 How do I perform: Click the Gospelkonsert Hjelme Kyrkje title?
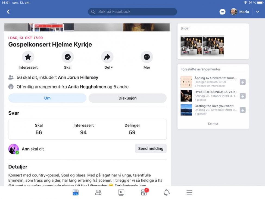50,44
